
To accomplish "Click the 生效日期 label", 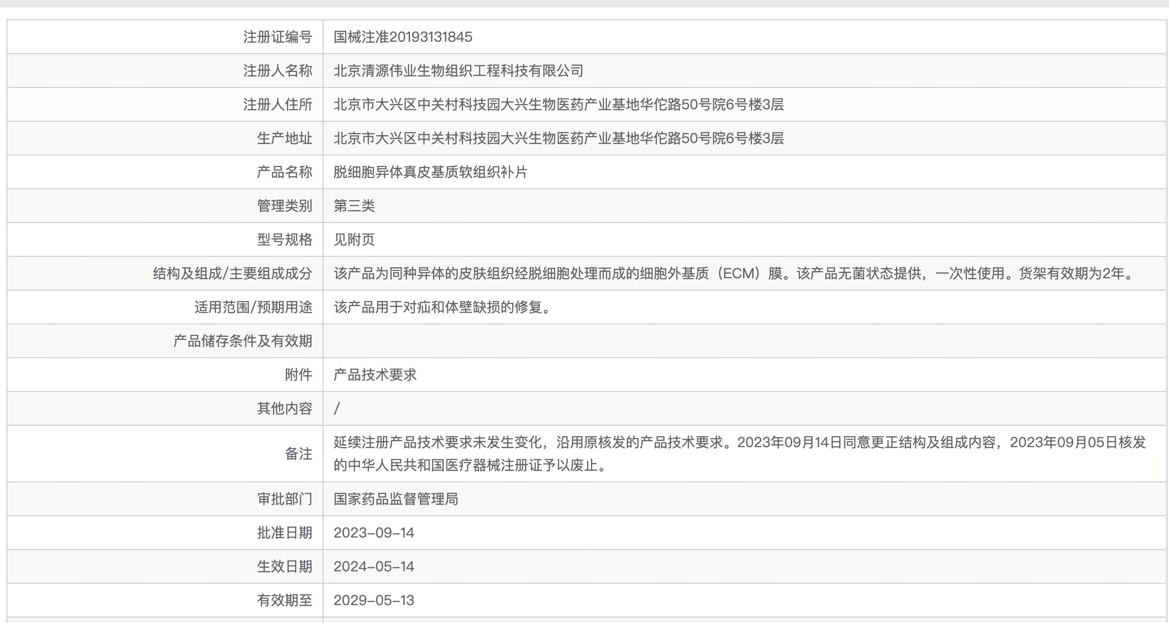I will [285, 567].
